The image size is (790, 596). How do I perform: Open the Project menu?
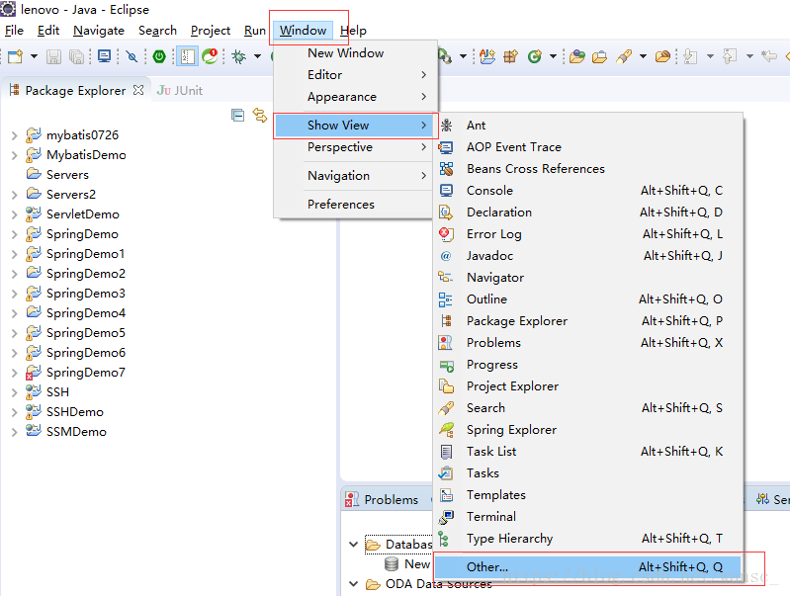pyautogui.click(x=211, y=31)
